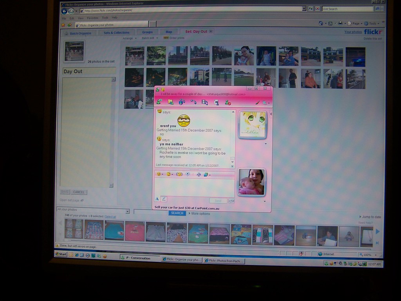The height and width of the screenshot is (301, 401).
Task: Start a video call from Messenger toolbar
Action: 182,102
